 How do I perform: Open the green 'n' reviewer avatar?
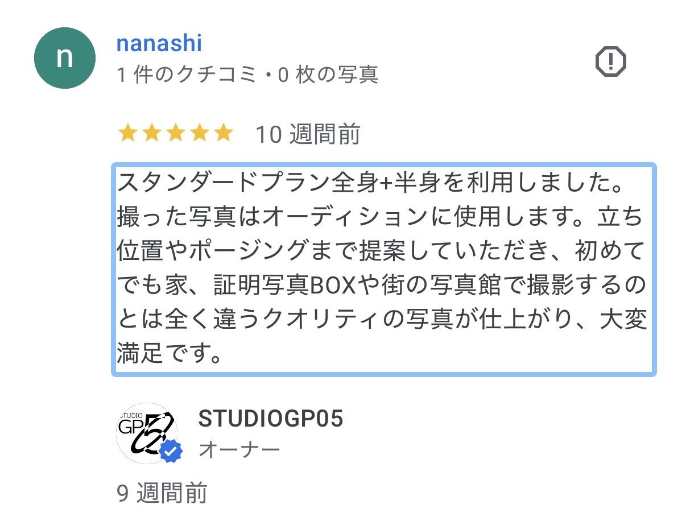(65, 58)
